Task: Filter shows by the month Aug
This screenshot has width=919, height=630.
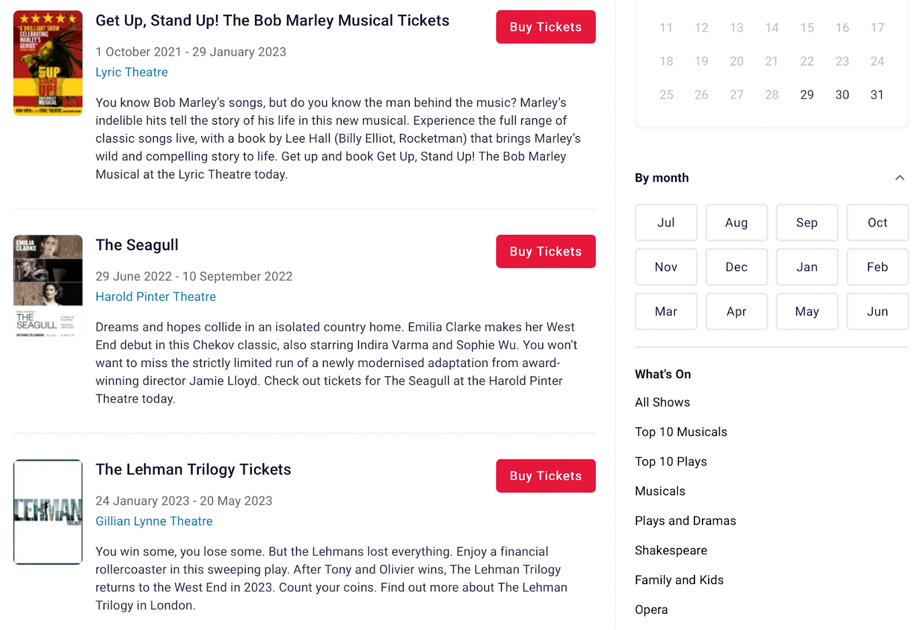Action: click(x=736, y=223)
